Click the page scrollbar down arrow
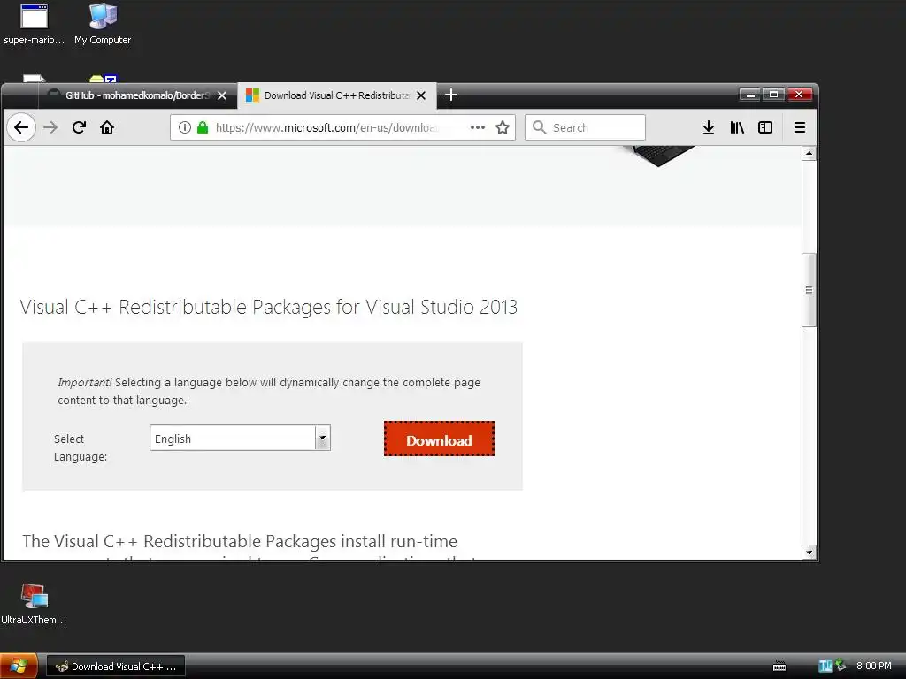 809,553
